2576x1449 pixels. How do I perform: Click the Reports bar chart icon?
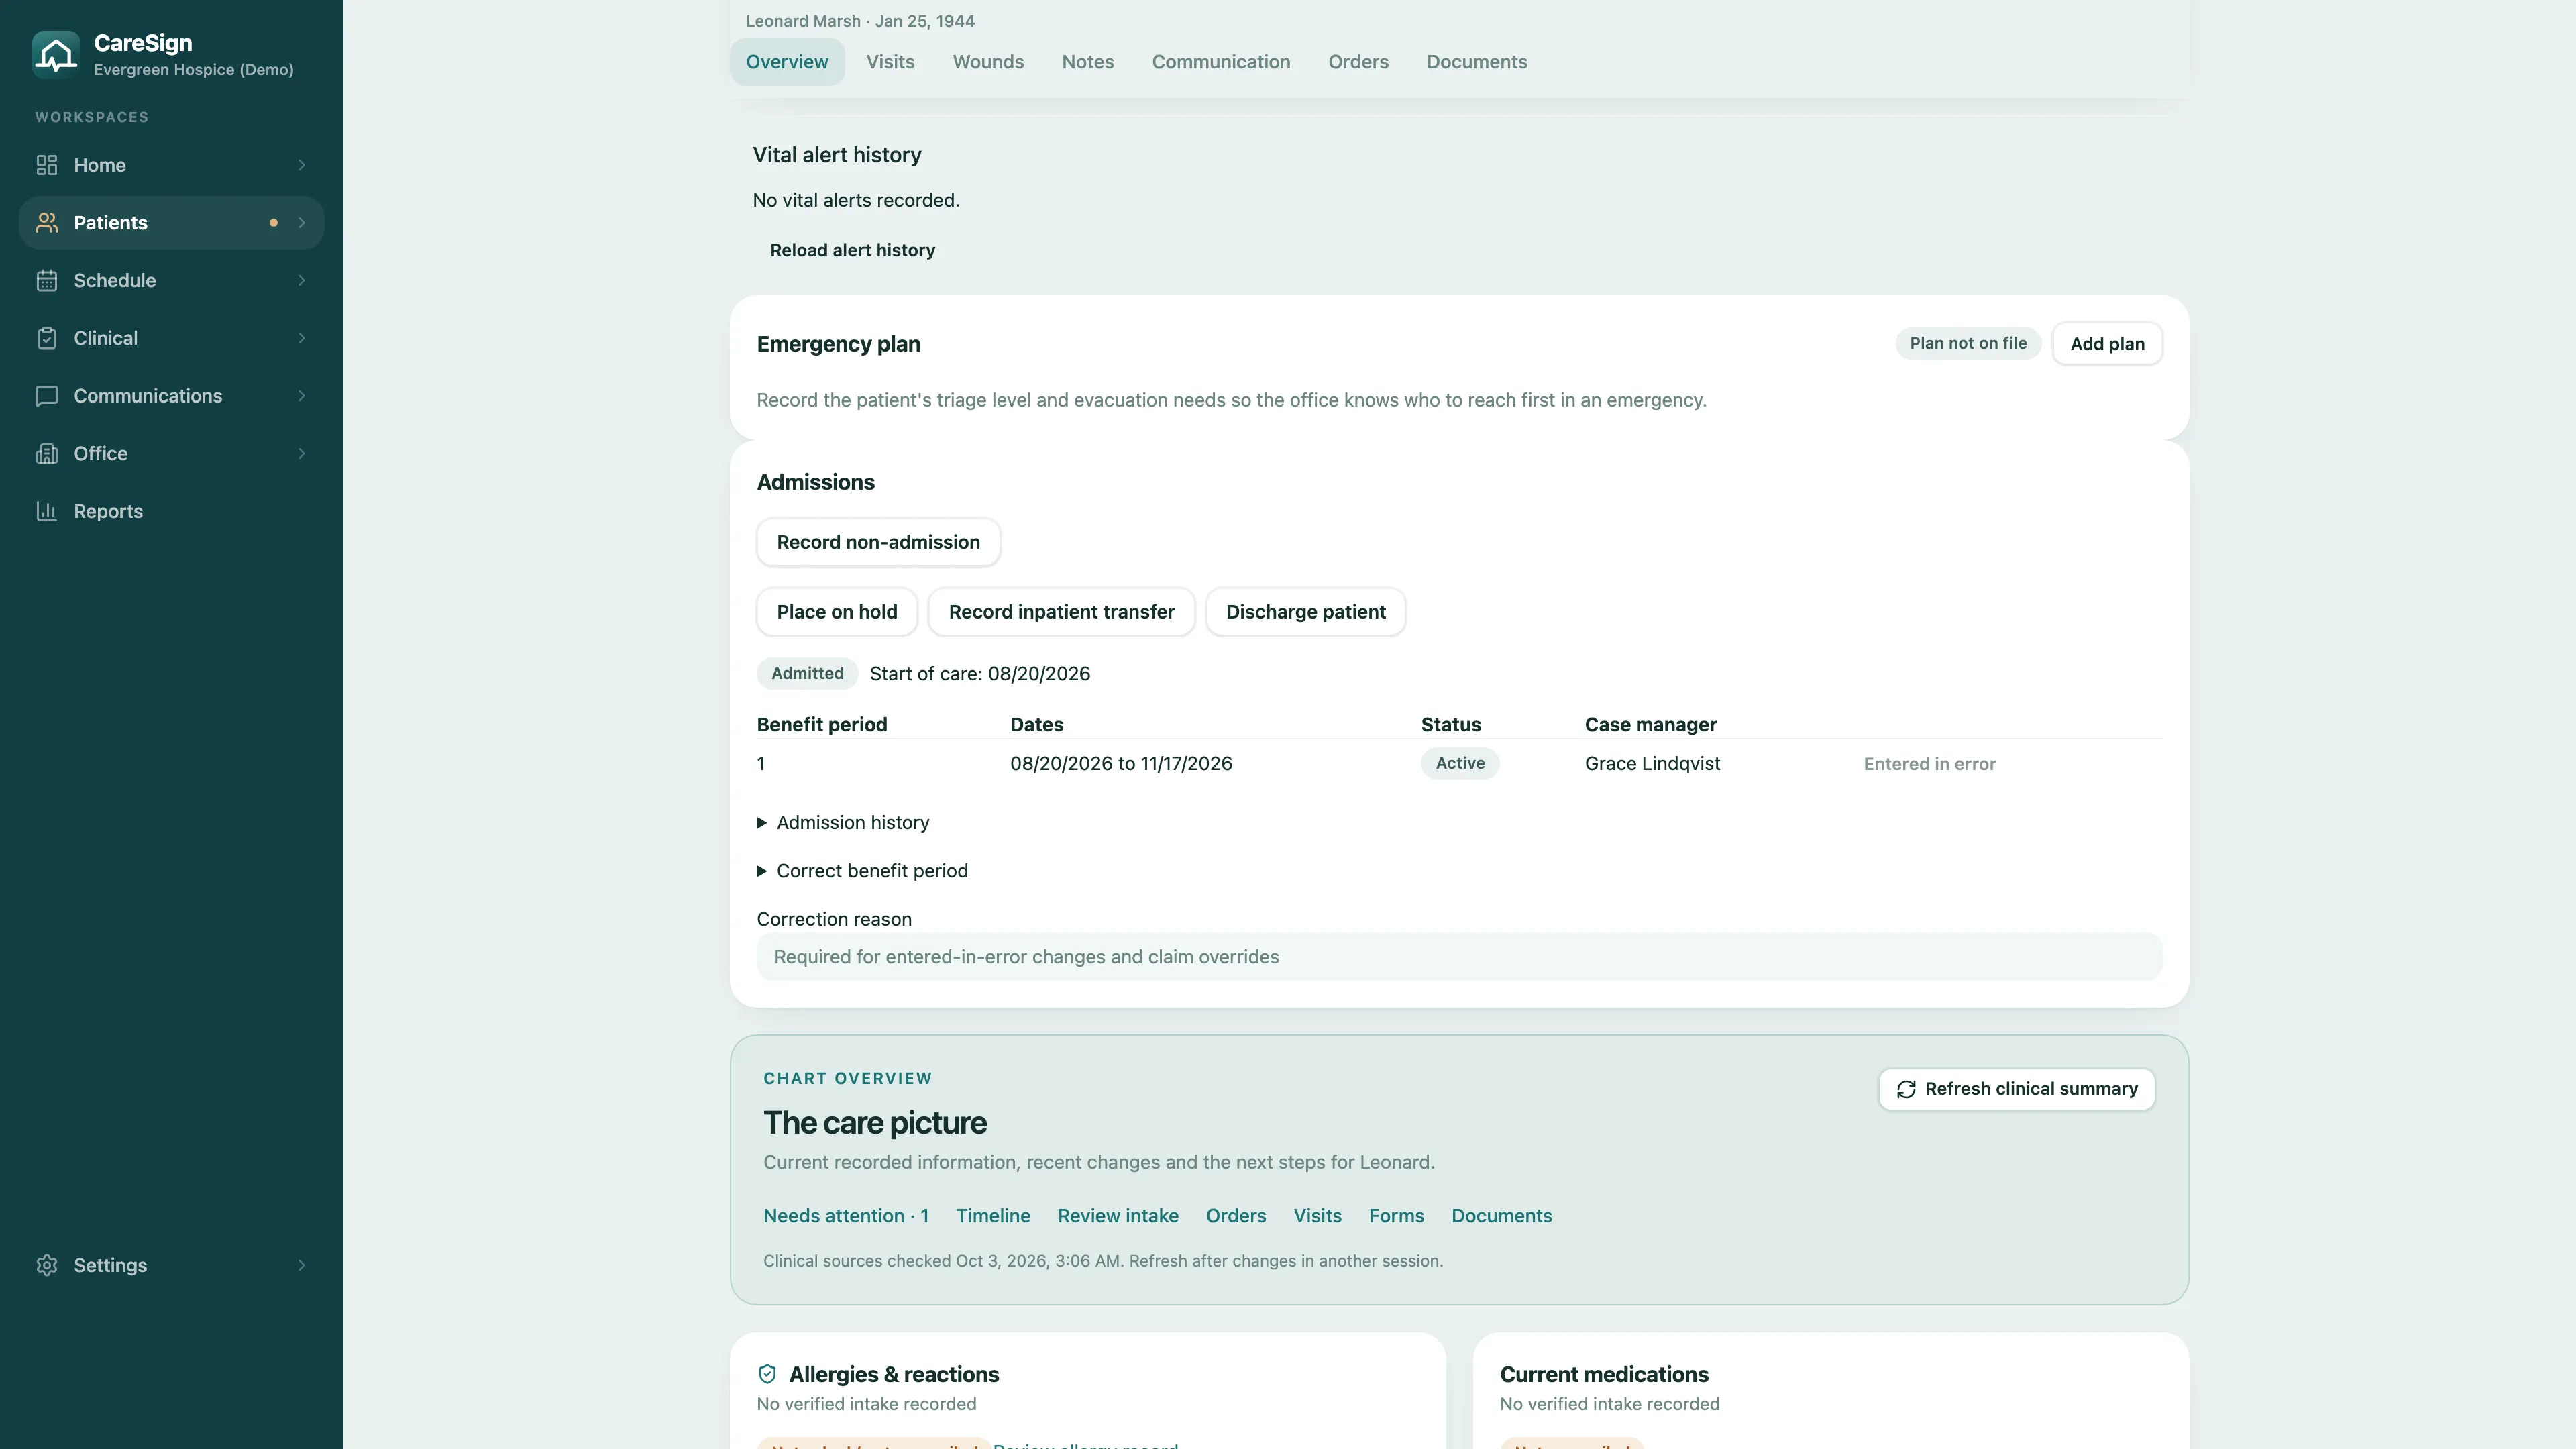[x=47, y=511]
